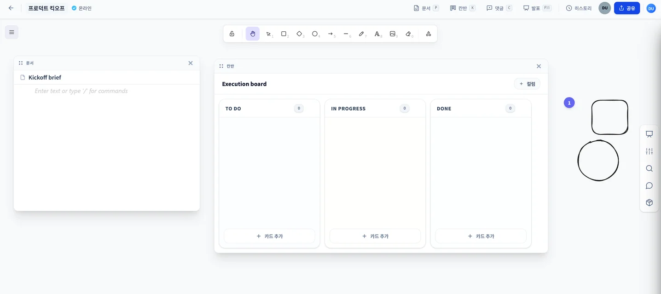The image size is (661, 294).
Task: Add a card to the IN PROGRESS column
Action: (375, 236)
